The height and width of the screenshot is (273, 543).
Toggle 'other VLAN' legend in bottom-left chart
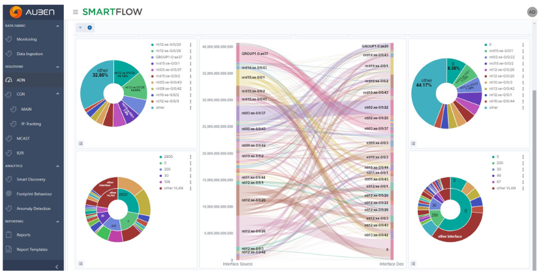[x=171, y=189]
